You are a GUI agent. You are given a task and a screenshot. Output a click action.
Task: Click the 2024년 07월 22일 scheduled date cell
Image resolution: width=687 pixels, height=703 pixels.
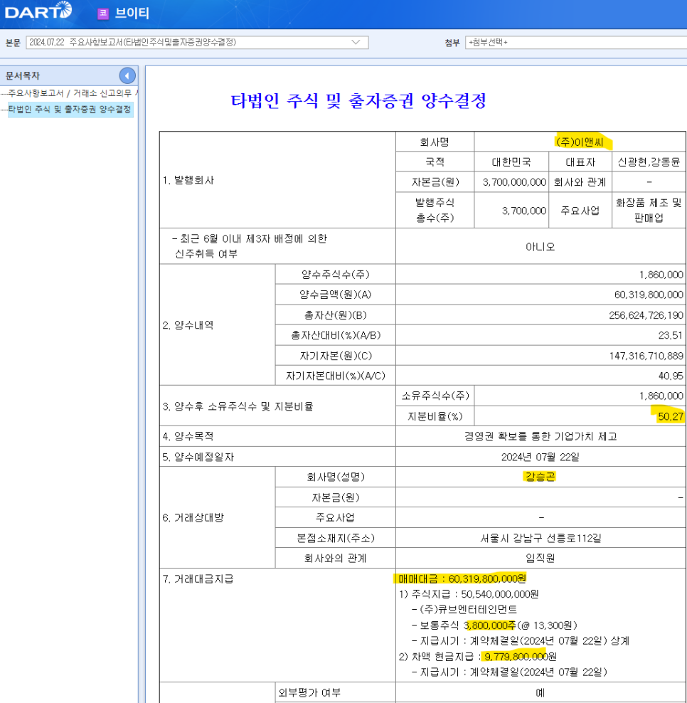(x=540, y=457)
